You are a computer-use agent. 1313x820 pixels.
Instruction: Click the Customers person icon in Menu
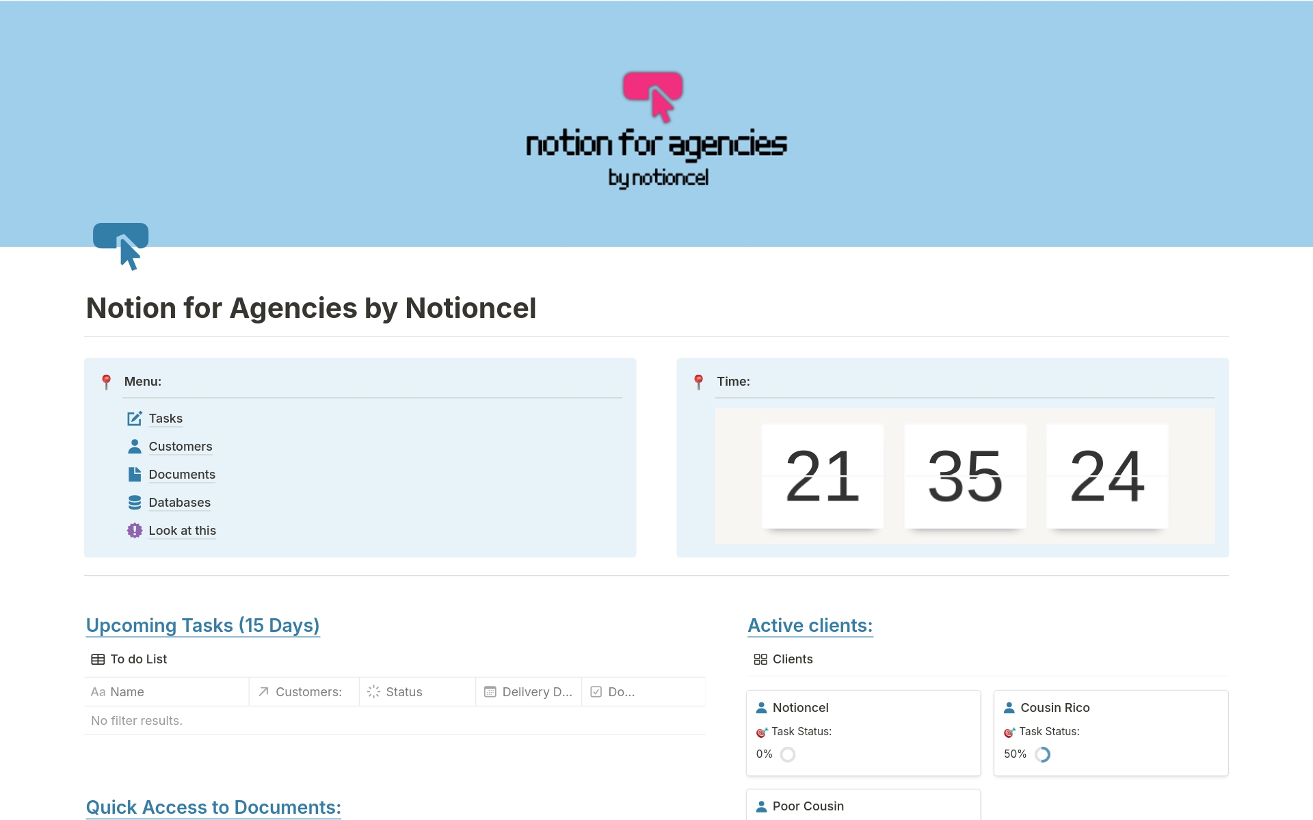tap(135, 447)
